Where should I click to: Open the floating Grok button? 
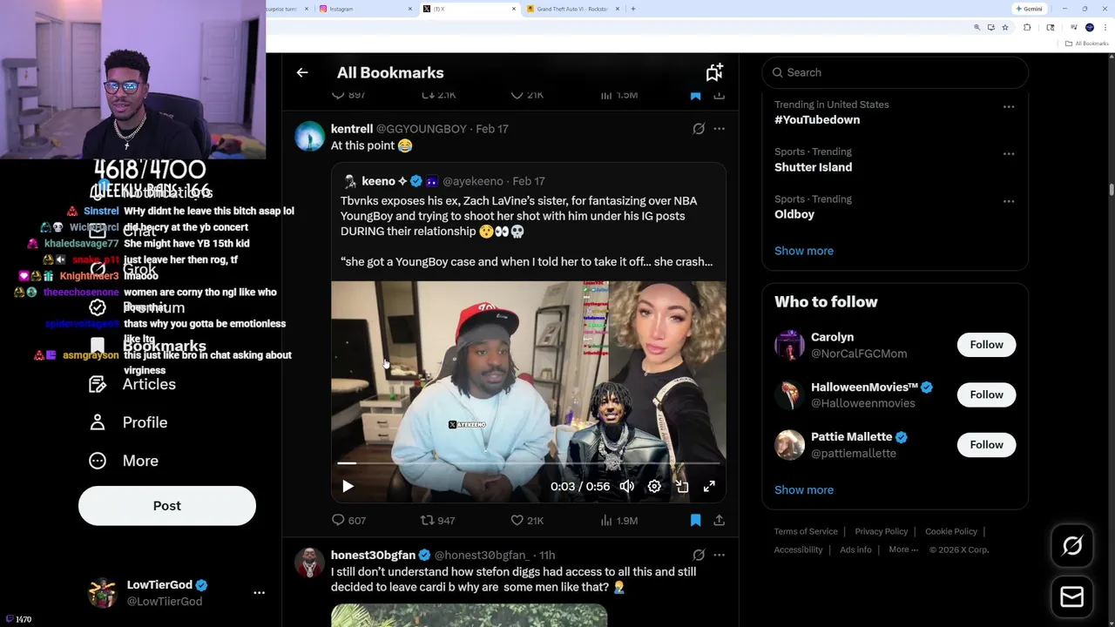pos(1072,546)
